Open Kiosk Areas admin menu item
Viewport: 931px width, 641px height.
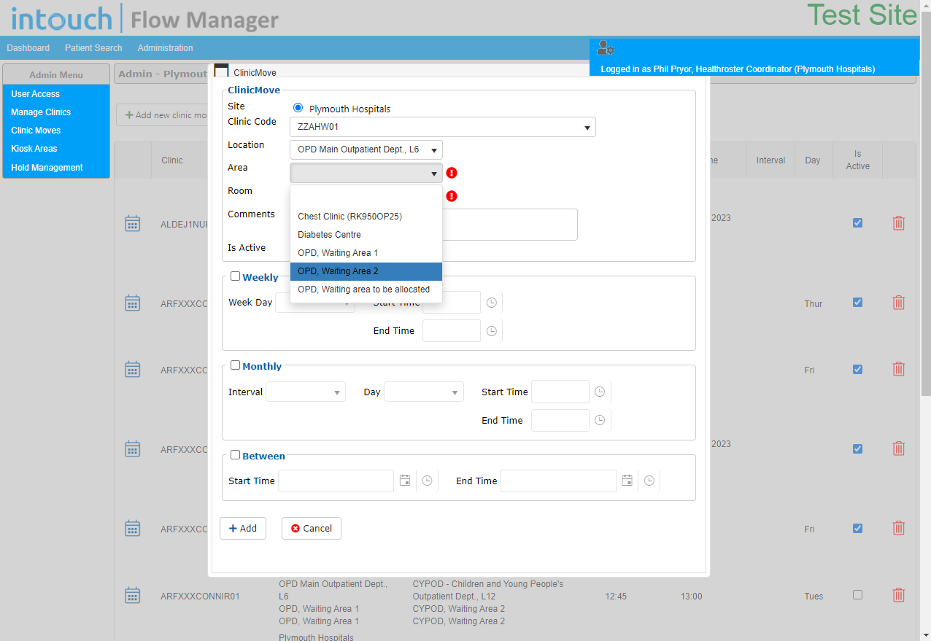click(x=56, y=149)
